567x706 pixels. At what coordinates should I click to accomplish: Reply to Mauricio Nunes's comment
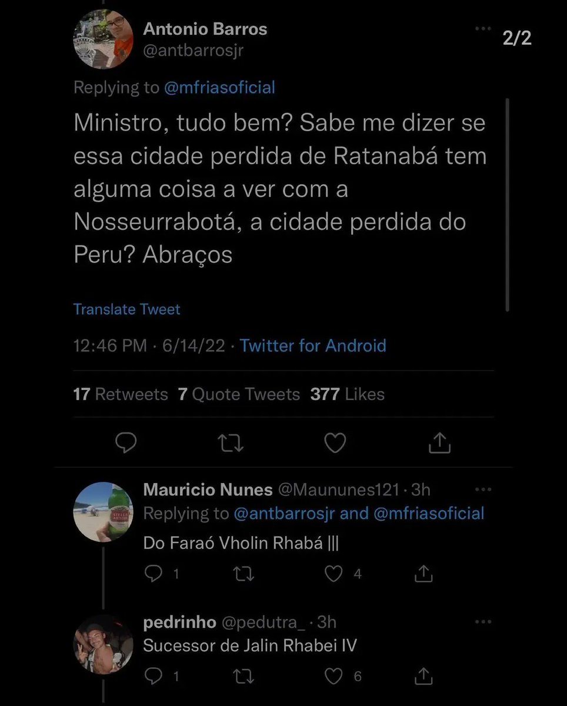click(x=153, y=574)
